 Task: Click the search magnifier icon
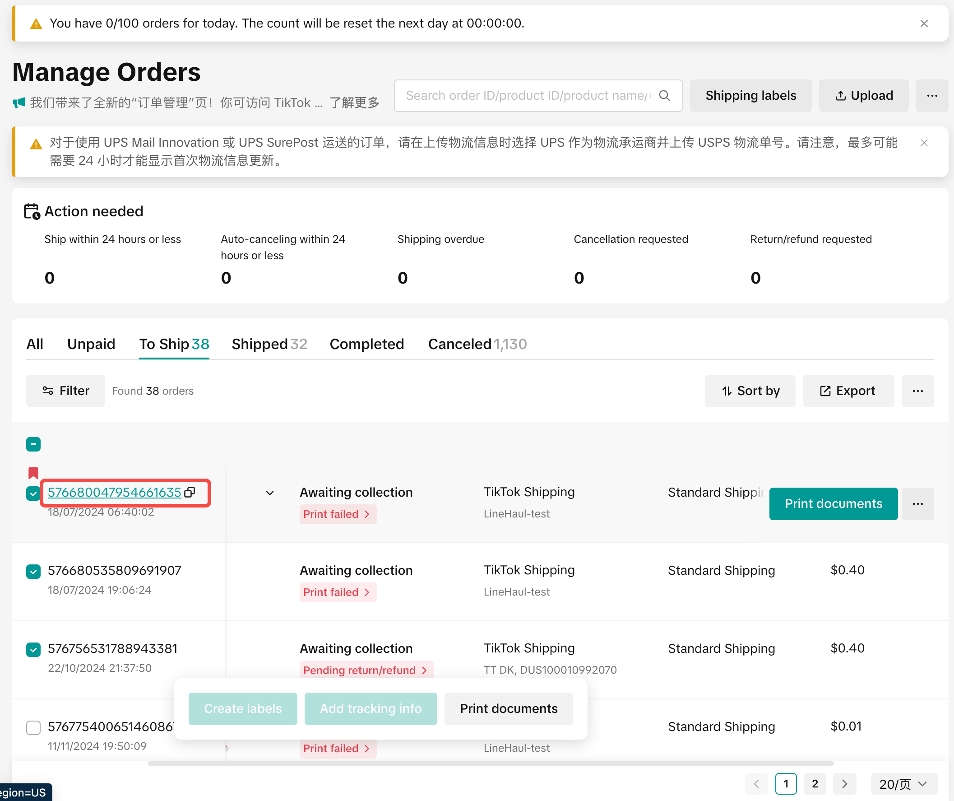point(664,95)
